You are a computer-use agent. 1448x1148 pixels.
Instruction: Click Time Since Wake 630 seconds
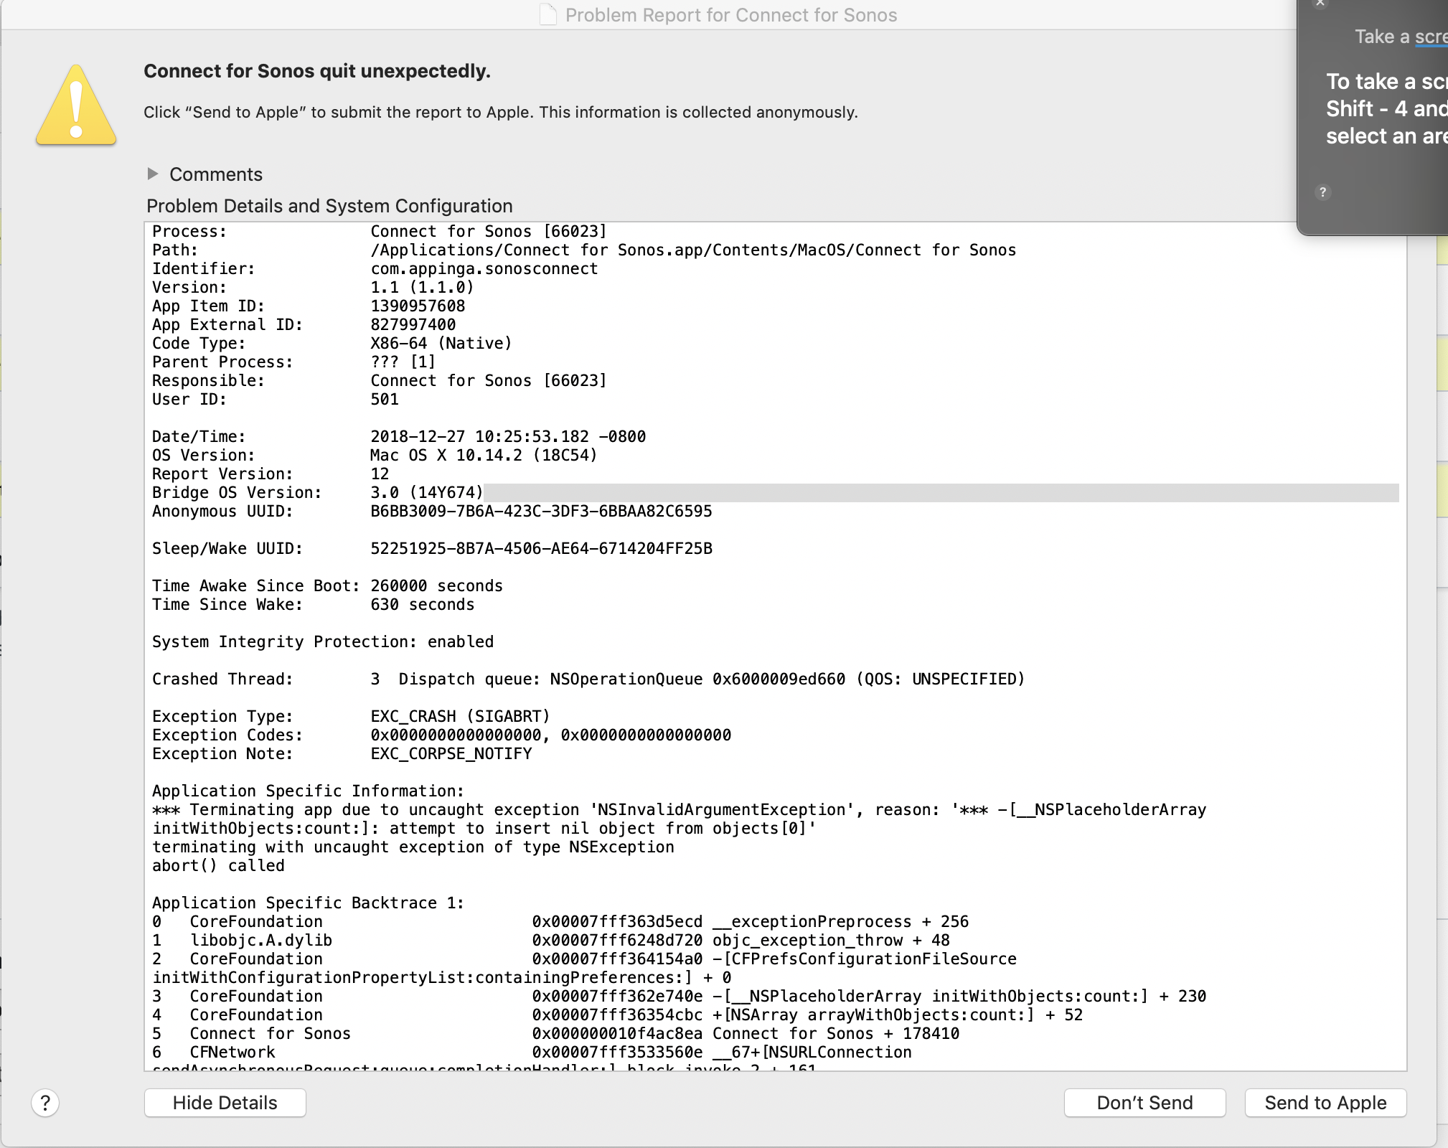tap(313, 605)
